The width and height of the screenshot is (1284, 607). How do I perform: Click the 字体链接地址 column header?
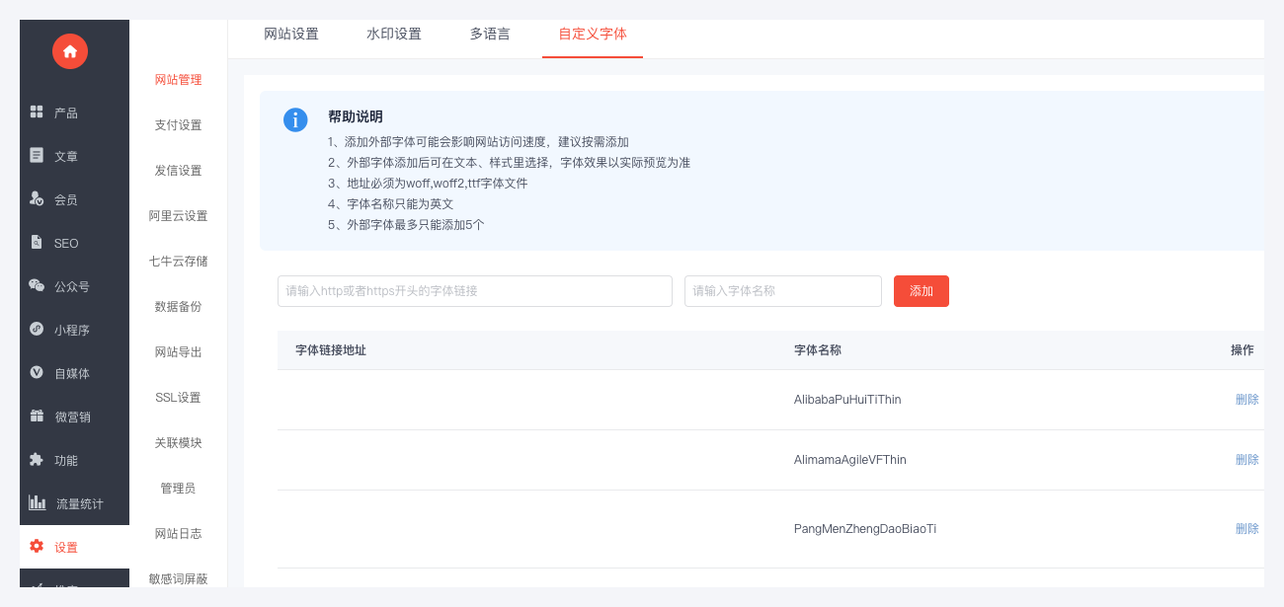[331, 350]
